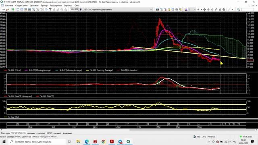Click the second circle icon in toolbar
258x145 pixels.
(x=212, y=9)
